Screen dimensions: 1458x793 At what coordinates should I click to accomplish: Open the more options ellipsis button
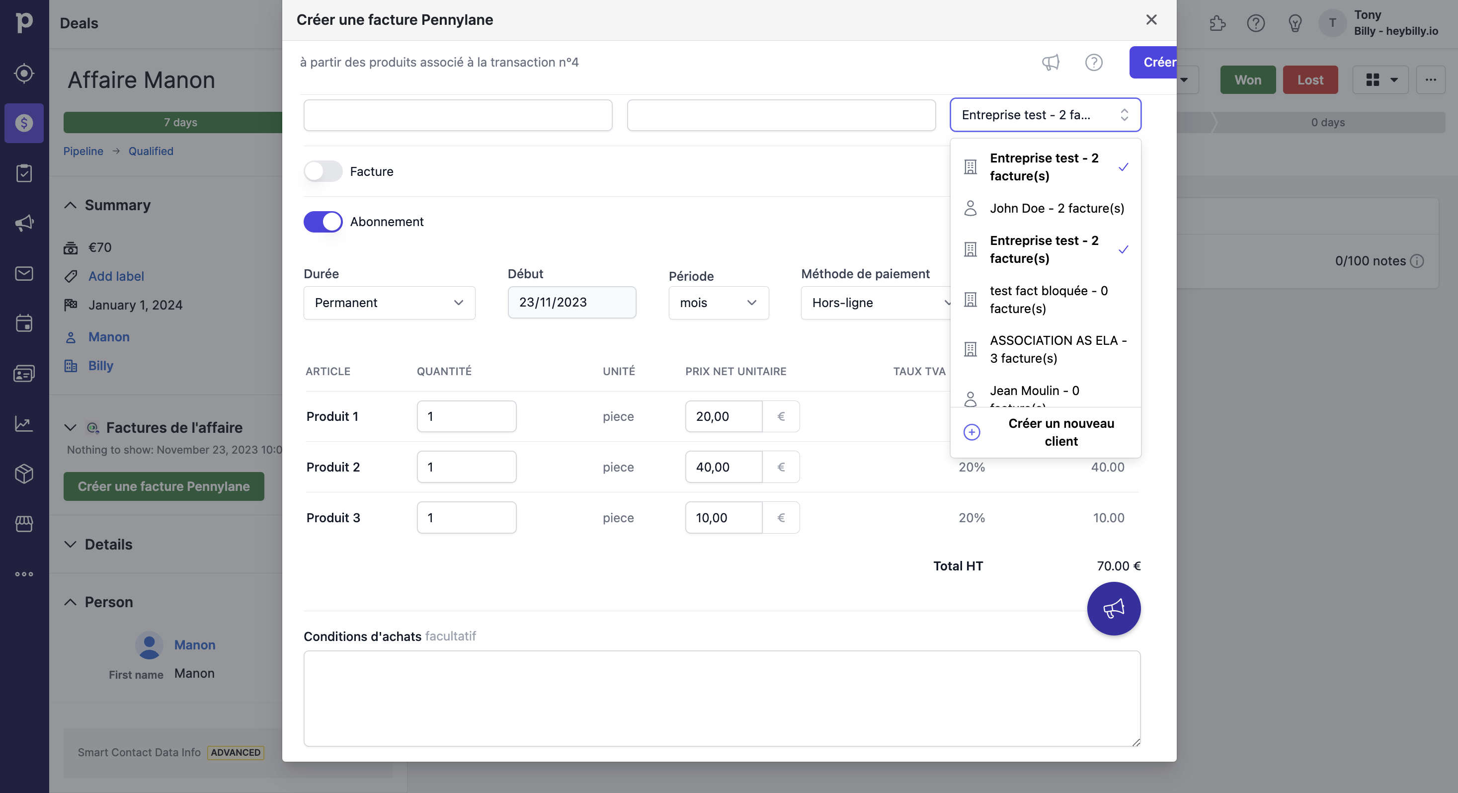(1430, 80)
